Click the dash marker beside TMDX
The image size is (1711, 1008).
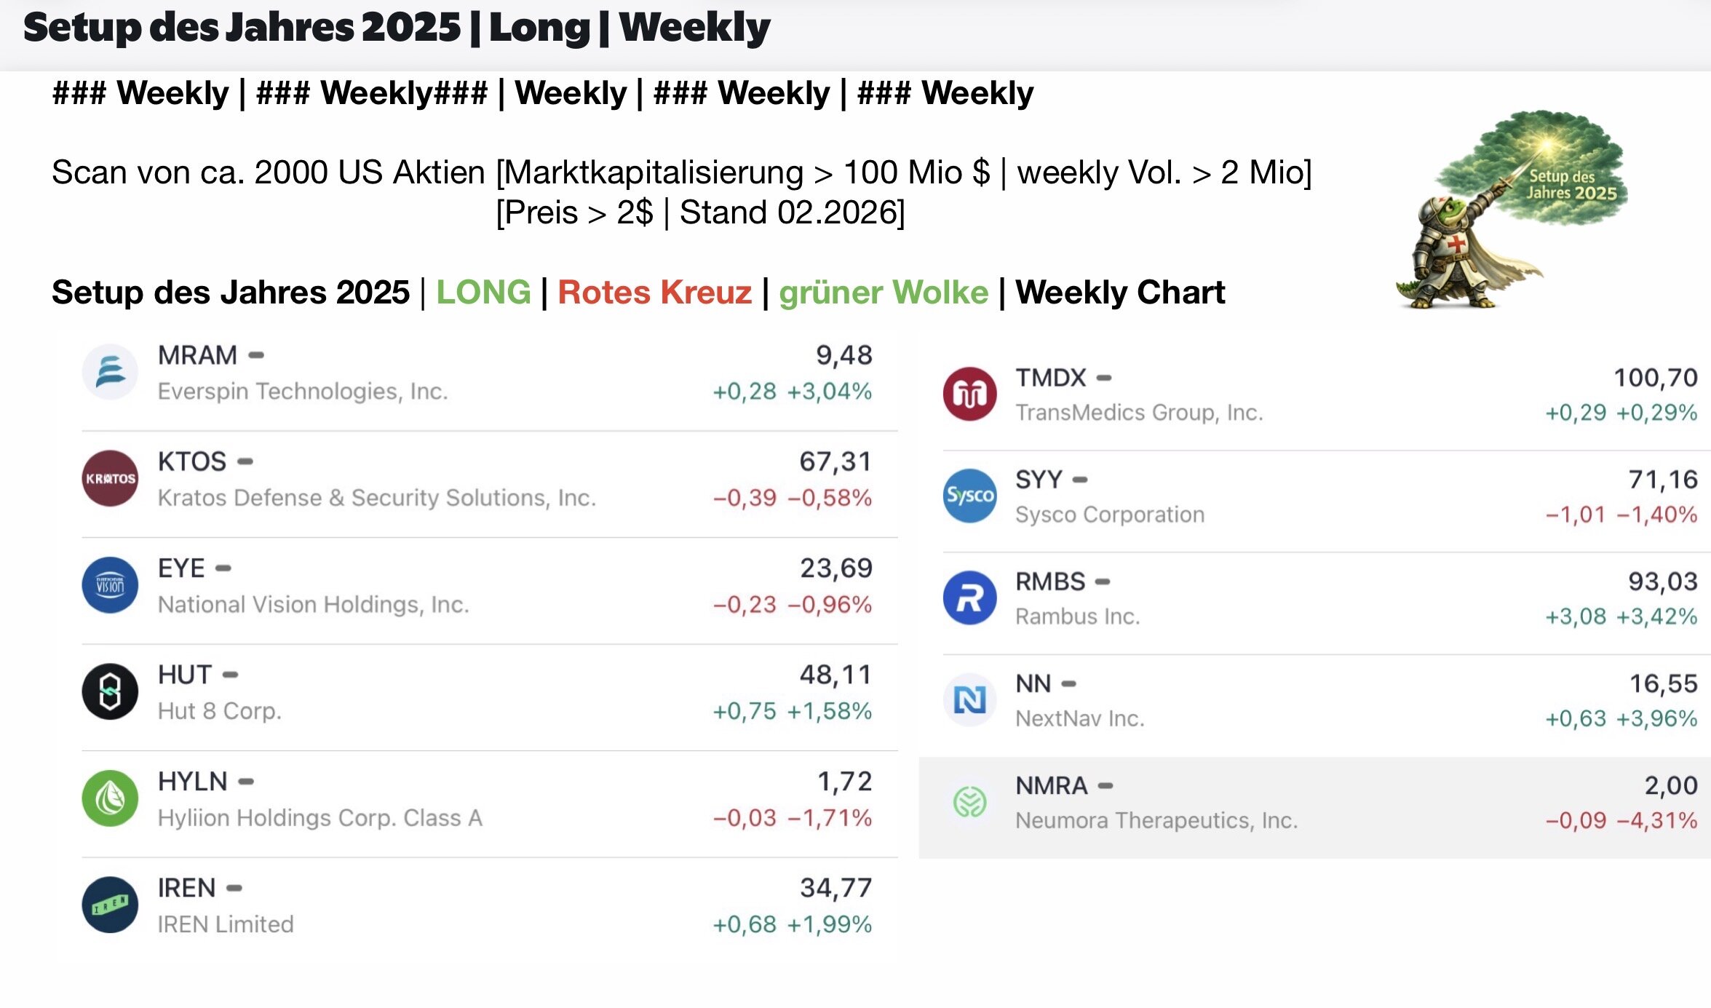[1104, 378]
